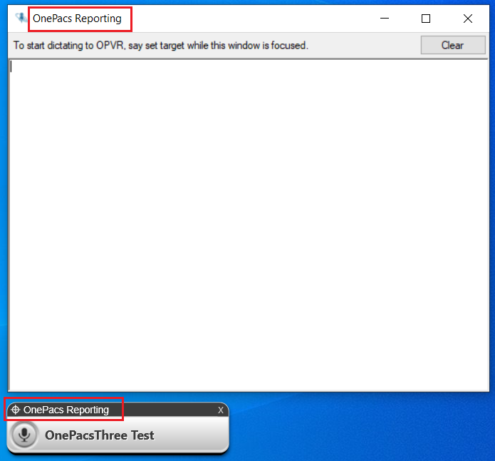Click the 'To start dictating to OPVR' instruction text

(x=161, y=46)
